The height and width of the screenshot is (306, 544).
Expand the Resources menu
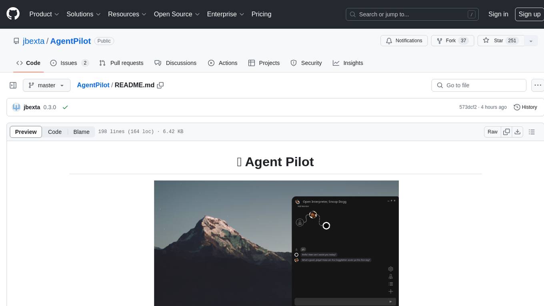point(127,14)
